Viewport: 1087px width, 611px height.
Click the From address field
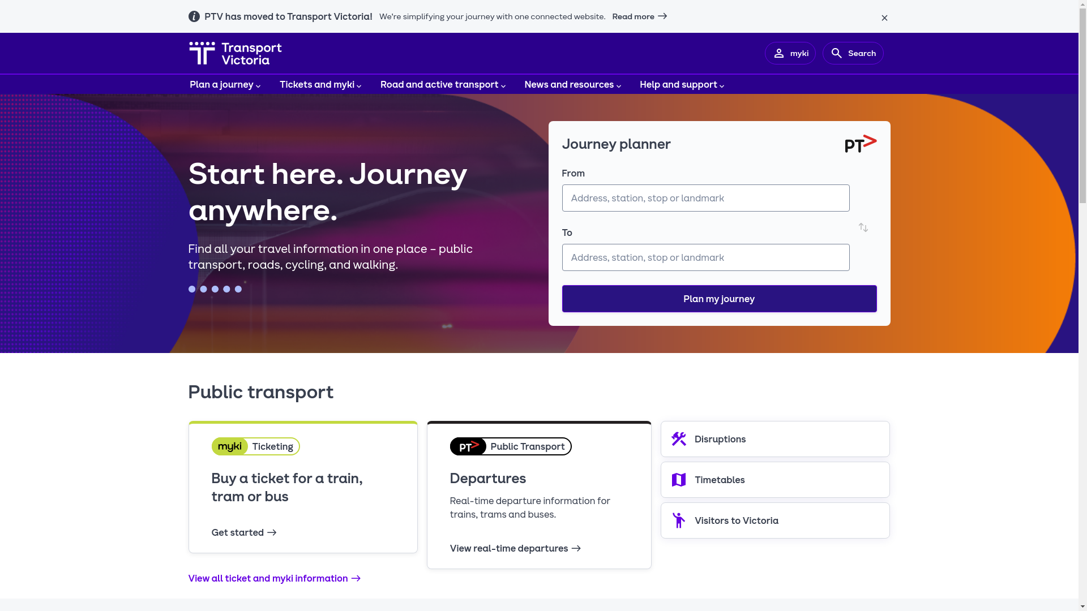(705, 198)
